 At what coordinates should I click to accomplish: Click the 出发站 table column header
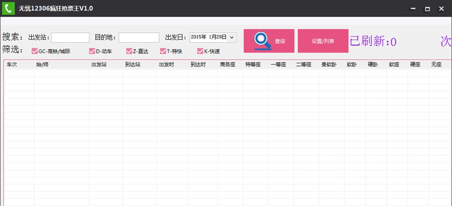(x=99, y=65)
